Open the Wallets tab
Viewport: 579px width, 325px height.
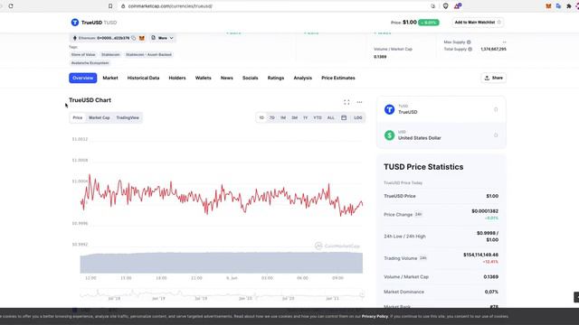pos(203,79)
